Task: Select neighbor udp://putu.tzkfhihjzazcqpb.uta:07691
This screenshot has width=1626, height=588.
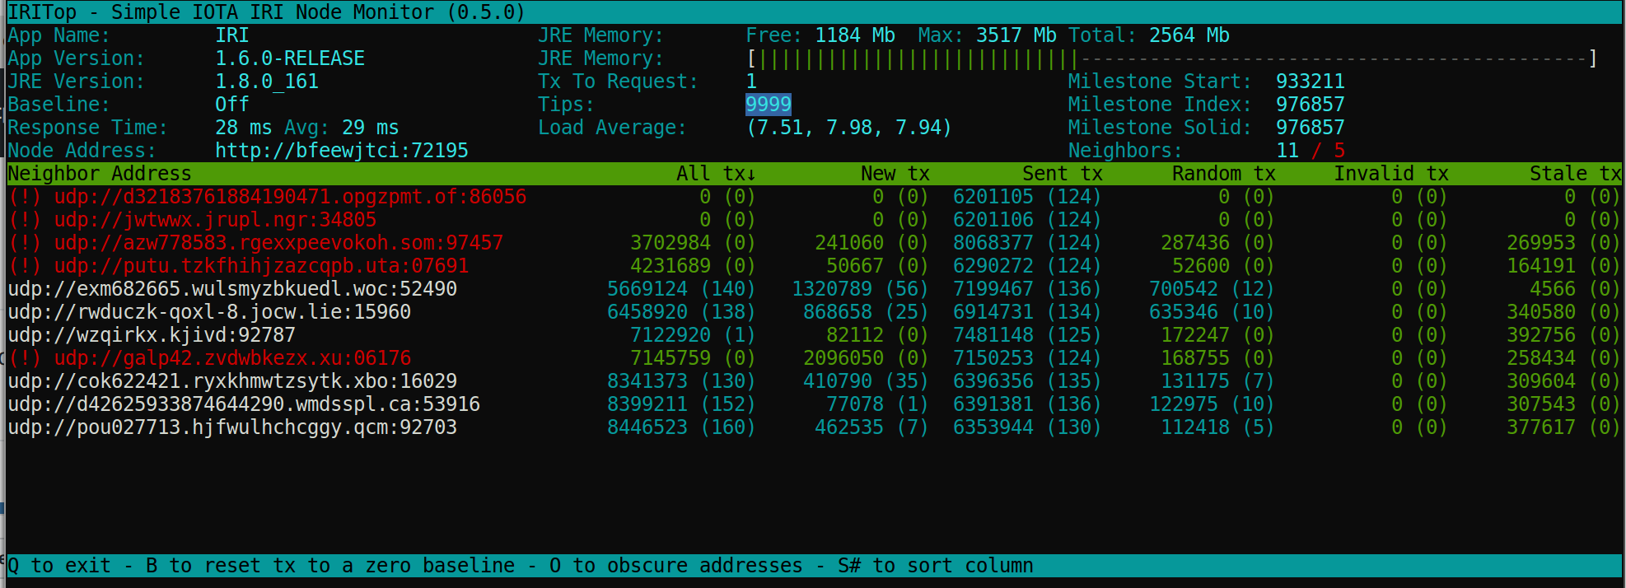Action: pos(238,266)
